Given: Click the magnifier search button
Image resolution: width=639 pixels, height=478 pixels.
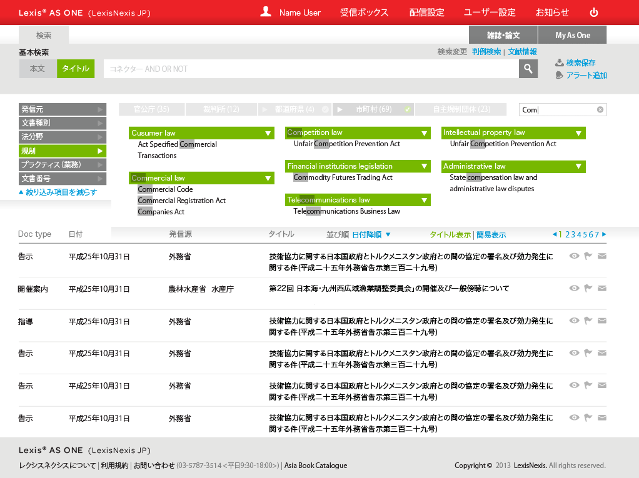Looking at the screenshot, I should pos(528,69).
